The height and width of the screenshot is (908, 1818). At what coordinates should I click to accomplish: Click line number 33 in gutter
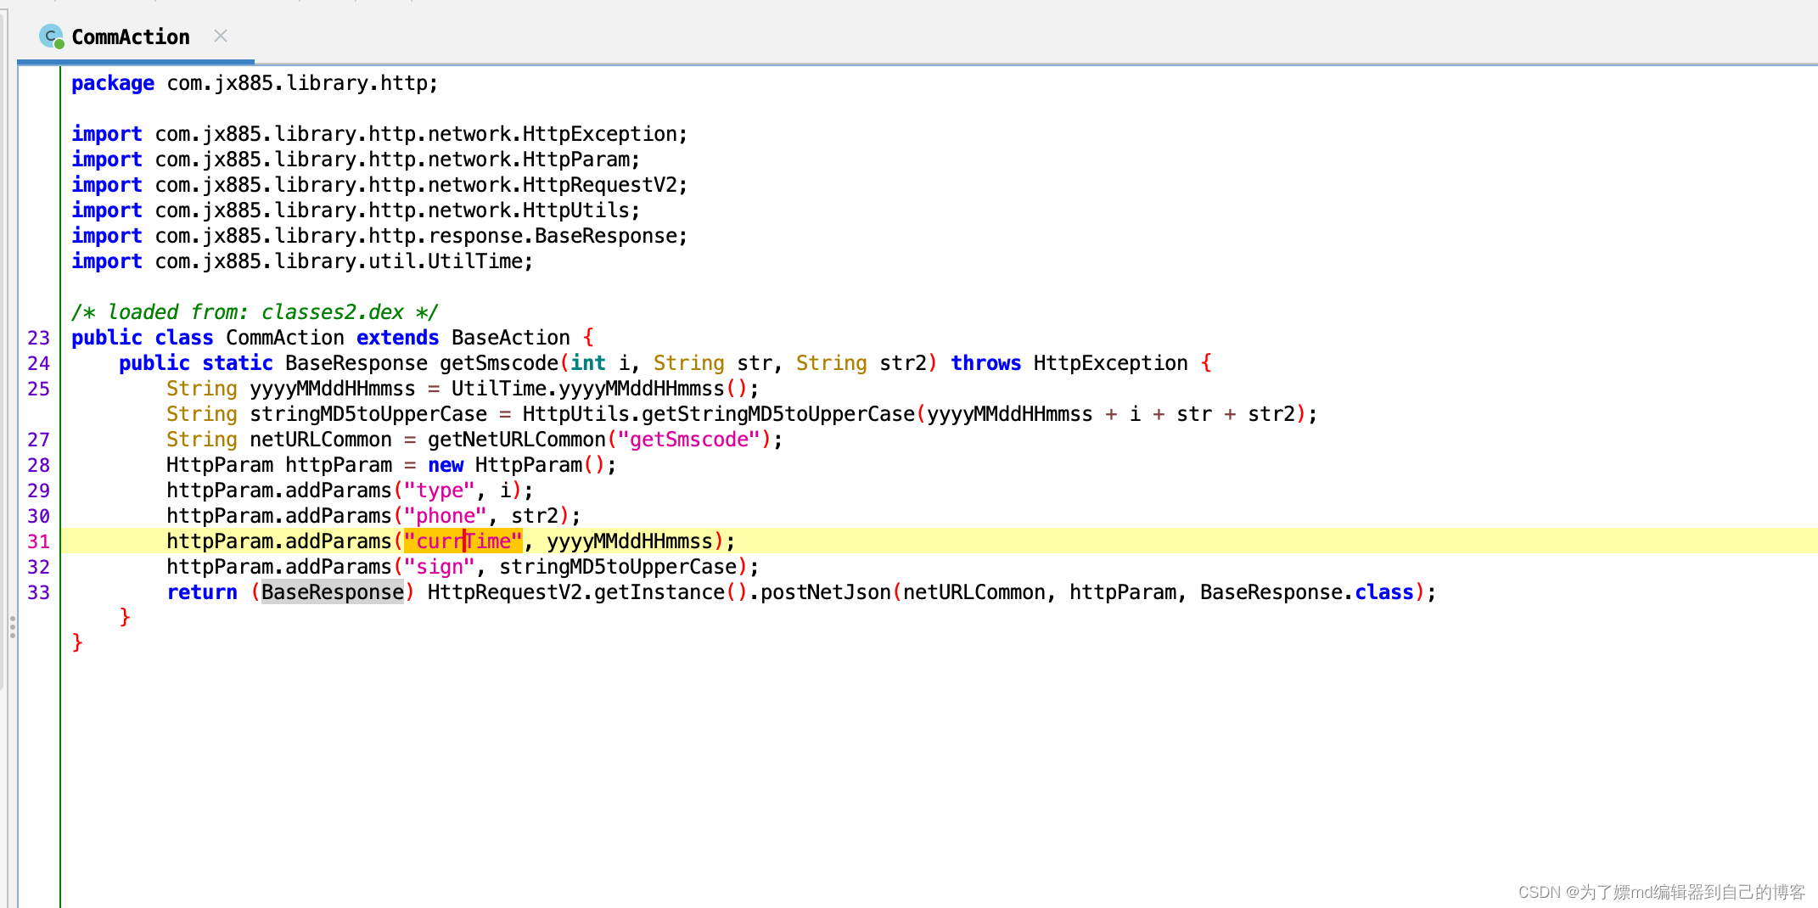39,592
